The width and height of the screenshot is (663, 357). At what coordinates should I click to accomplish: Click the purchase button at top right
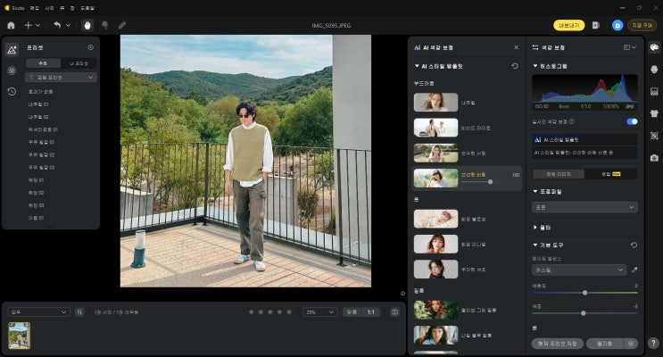[642, 25]
